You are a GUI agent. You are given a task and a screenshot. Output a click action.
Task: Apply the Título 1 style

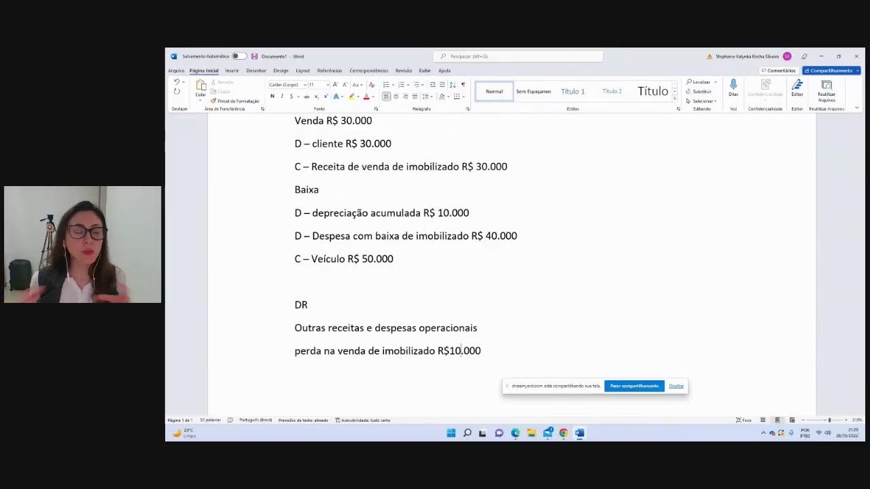572,91
